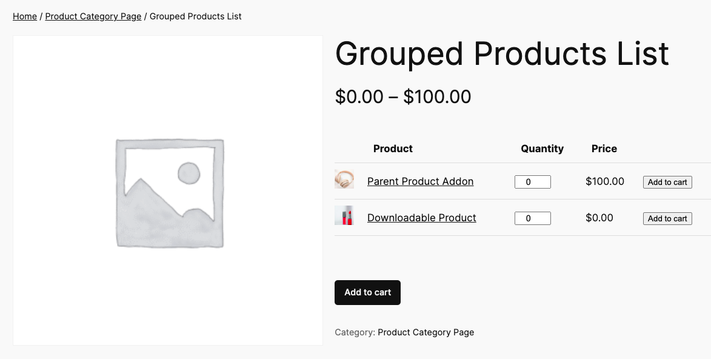Open Product Category Page breadcrumb link
This screenshot has height=359, width=711.
point(93,16)
